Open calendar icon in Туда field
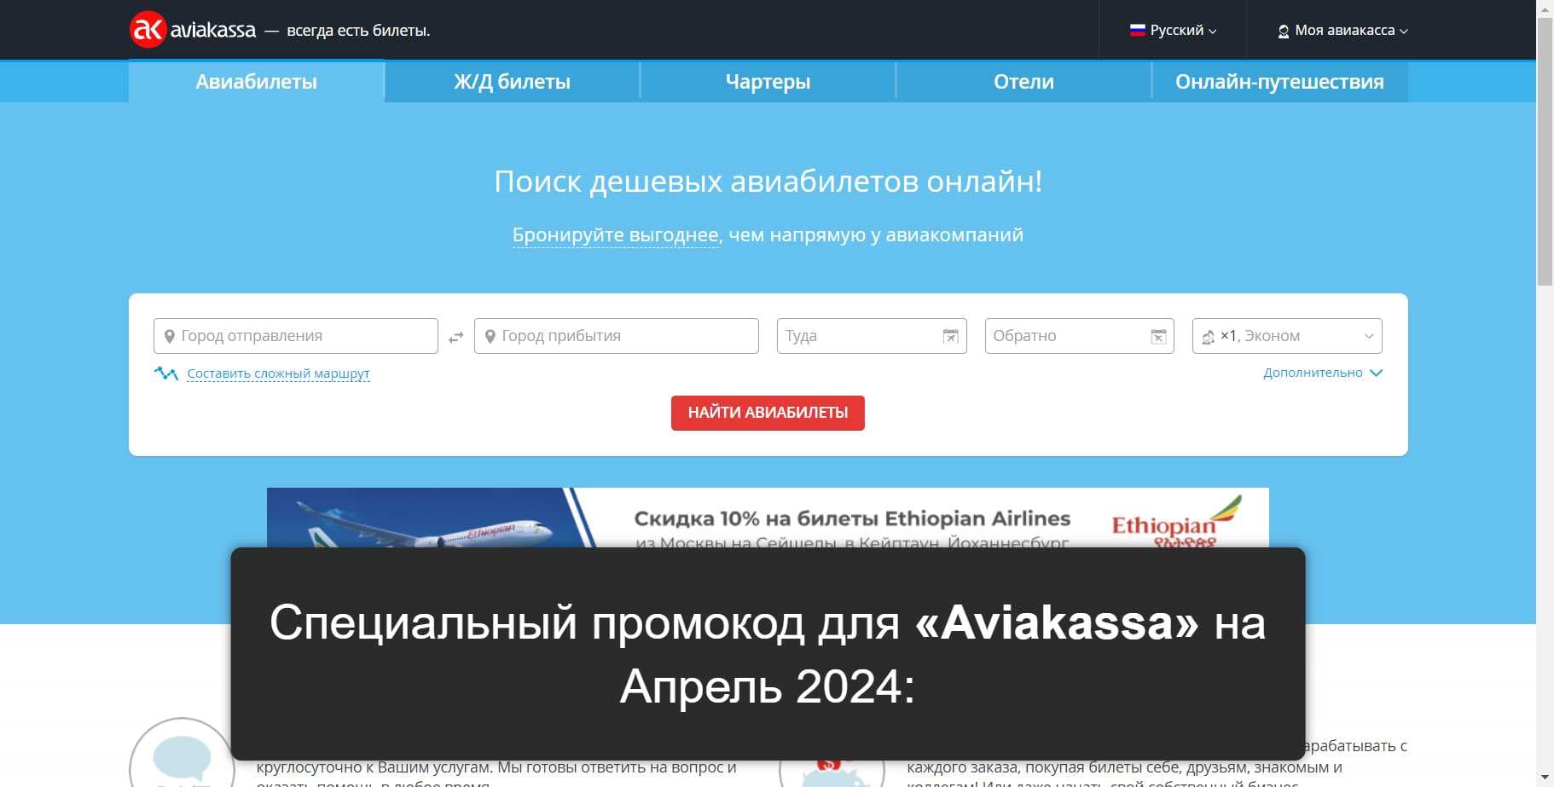Image resolution: width=1554 pixels, height=787 pixels. coord(950,337)
